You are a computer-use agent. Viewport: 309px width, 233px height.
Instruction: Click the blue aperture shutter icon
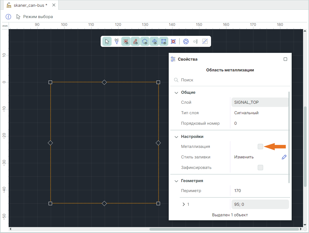pos(186,41)
